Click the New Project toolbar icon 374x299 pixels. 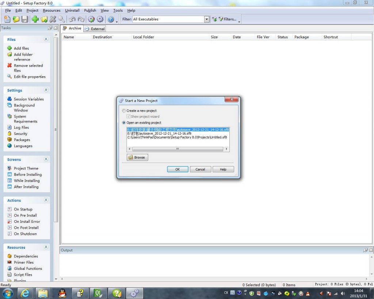(7, 19)
